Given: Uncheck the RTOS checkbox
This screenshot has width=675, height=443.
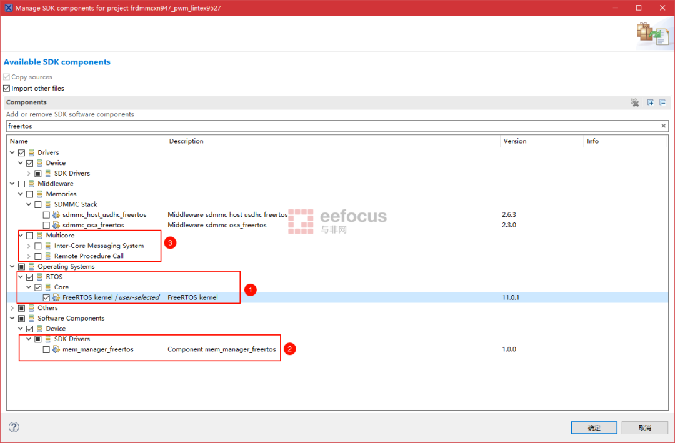Looking at the screenshot, I should click(x=30, y=277).
